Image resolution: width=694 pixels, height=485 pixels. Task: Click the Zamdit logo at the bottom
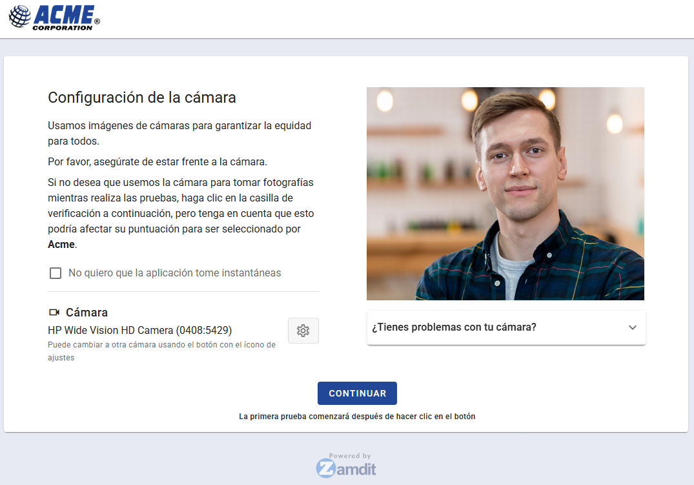point(347,466)
